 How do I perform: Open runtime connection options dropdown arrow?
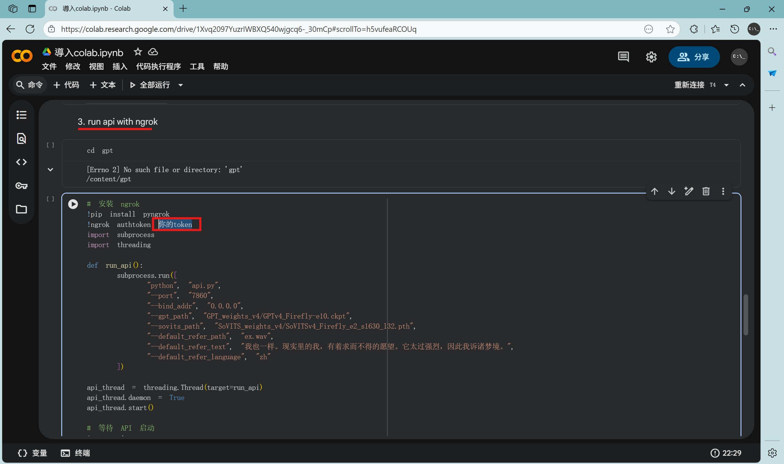coord(726,85)
